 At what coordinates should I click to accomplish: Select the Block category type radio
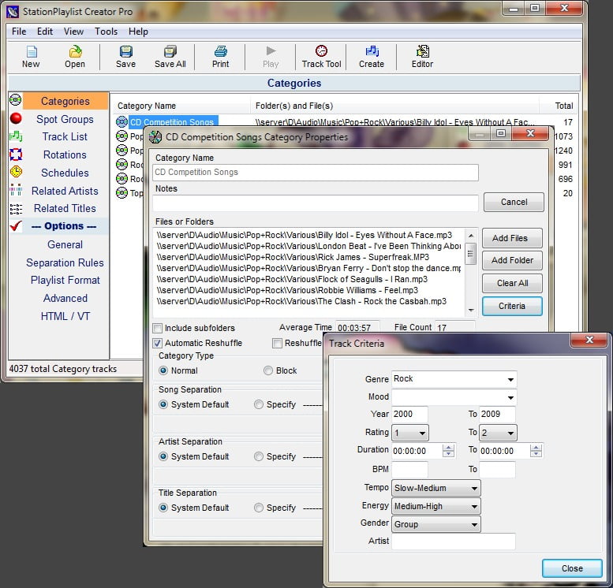[268, 370]
